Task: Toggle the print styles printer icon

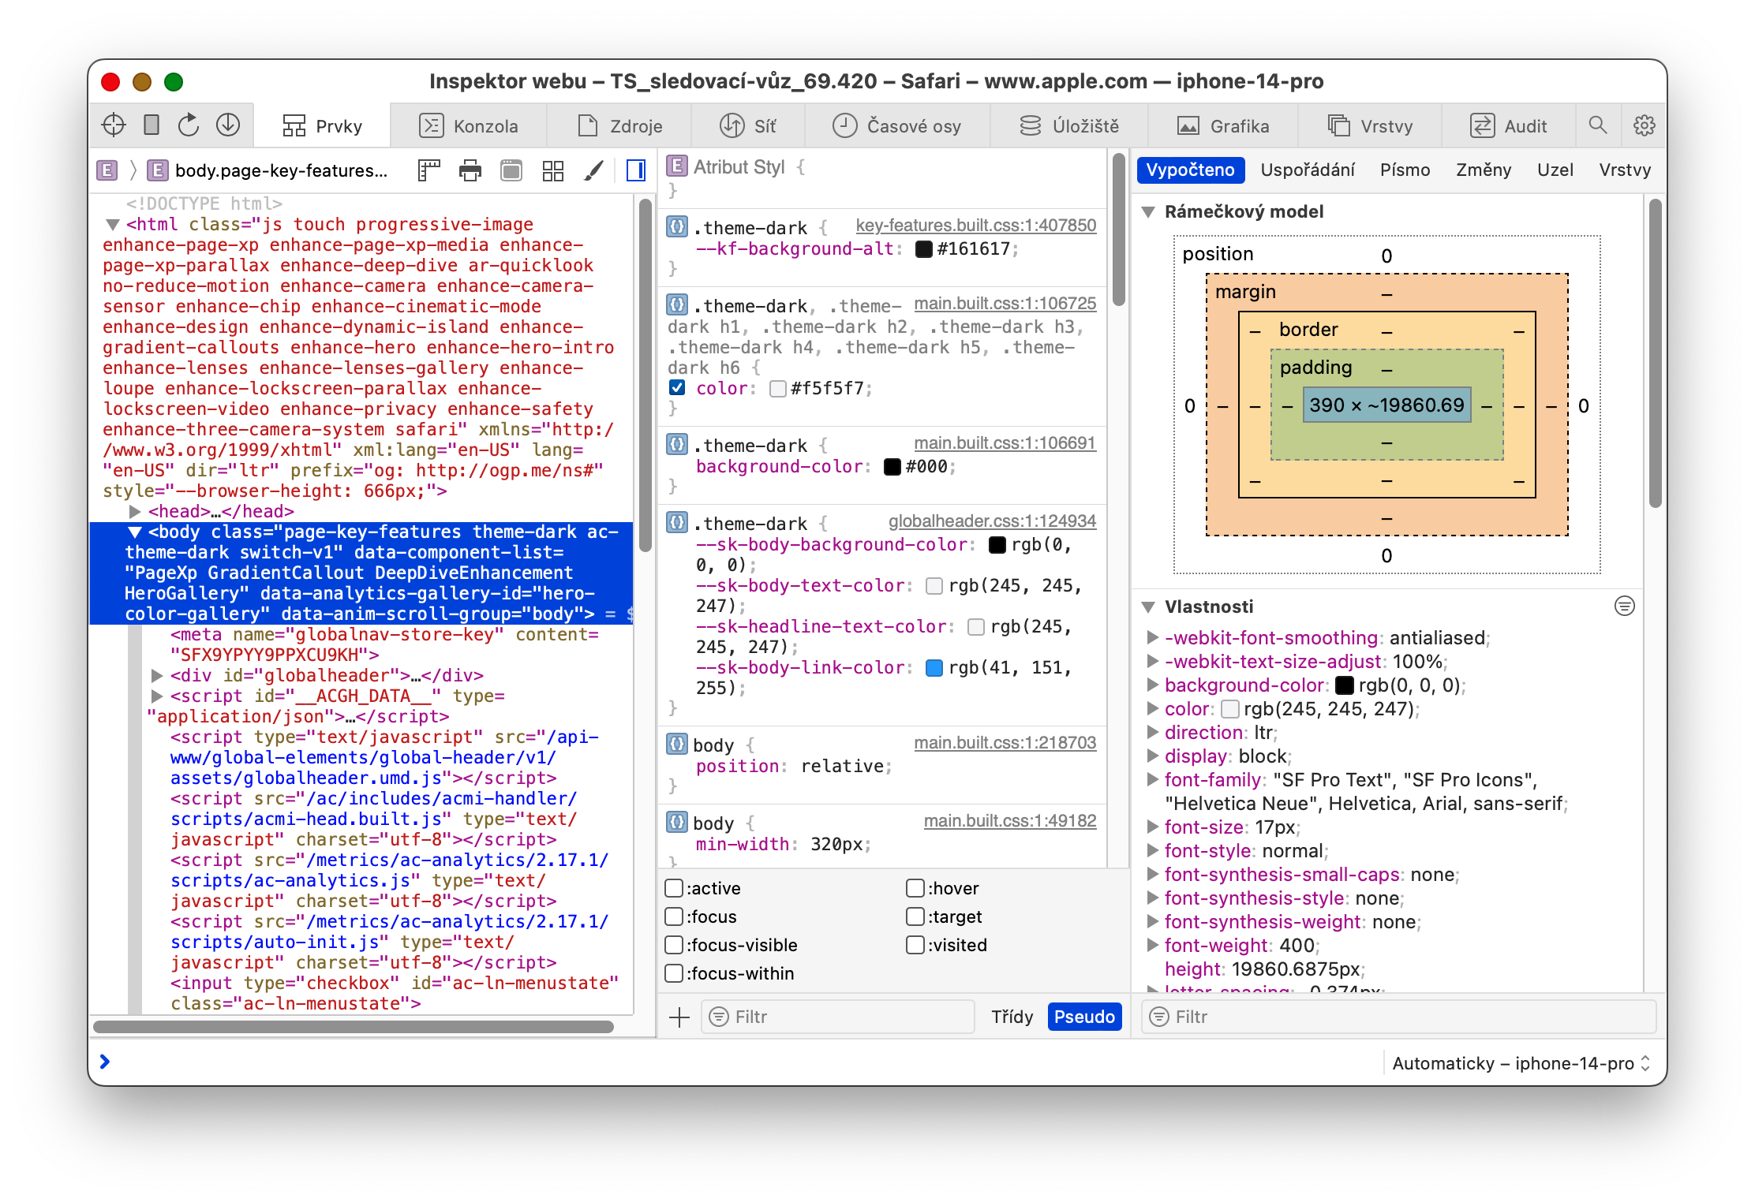Action: click(470, 170)
